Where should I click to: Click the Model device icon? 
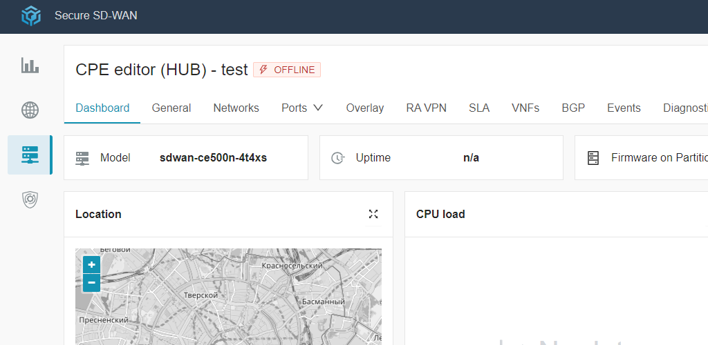pyautogui.click(x=82, y=158)
